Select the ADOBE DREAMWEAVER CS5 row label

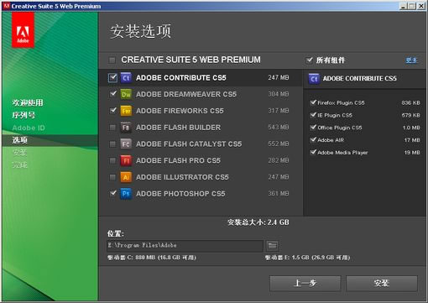click(x=186, y=94)
